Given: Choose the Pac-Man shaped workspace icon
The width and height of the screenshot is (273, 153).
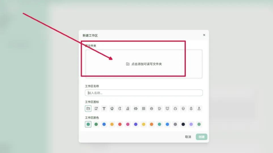Looking at the screenshot, I should tap(120, 109).
